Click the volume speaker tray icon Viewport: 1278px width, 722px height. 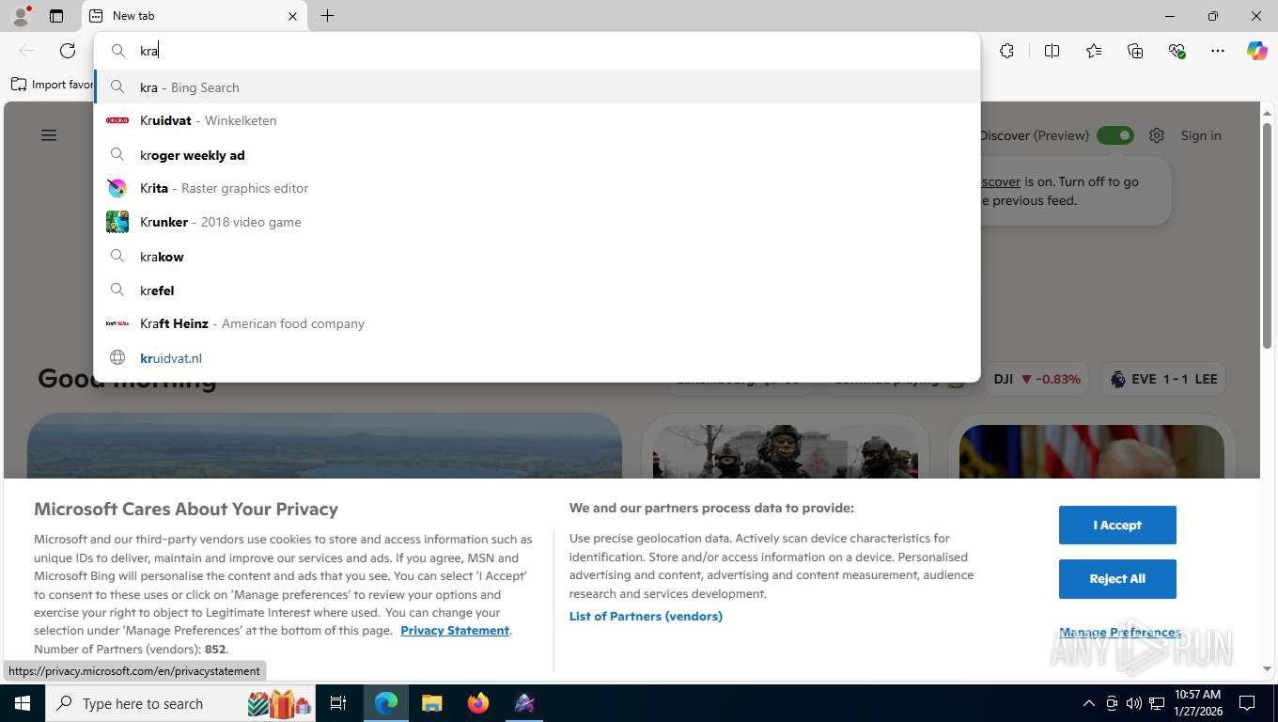[x=1133, y=703]
